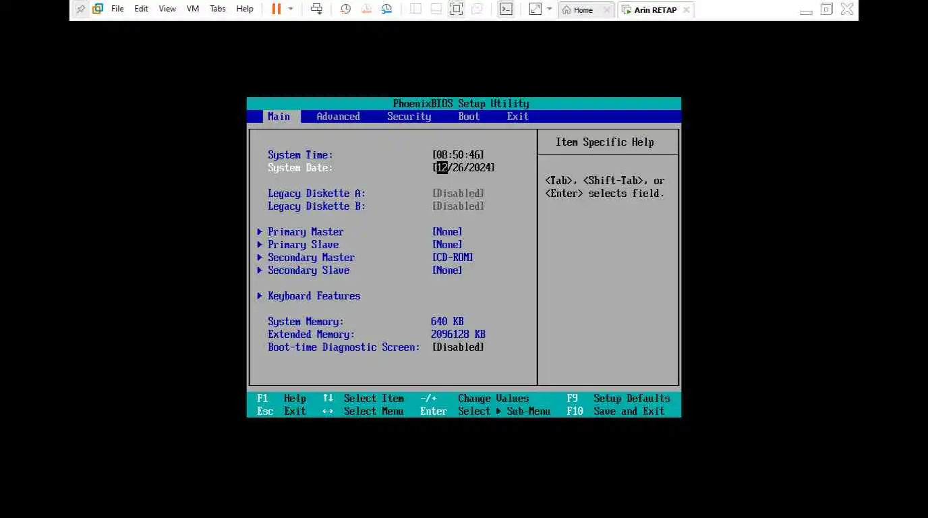
Task: Open the File menu
Action: pyautogui.click(x=117, y=9)
